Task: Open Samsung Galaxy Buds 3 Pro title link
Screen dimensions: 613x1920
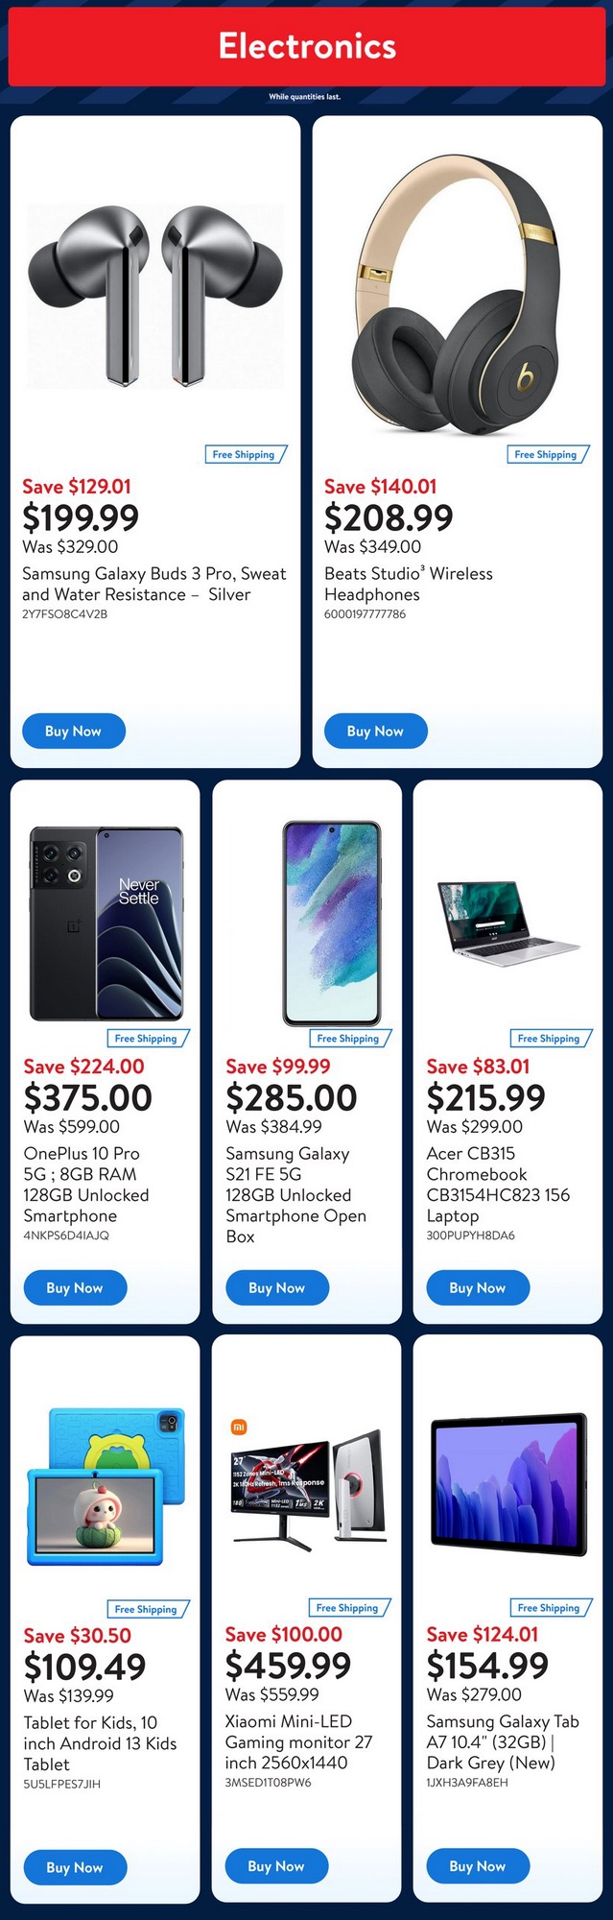Action: point(154,584)
